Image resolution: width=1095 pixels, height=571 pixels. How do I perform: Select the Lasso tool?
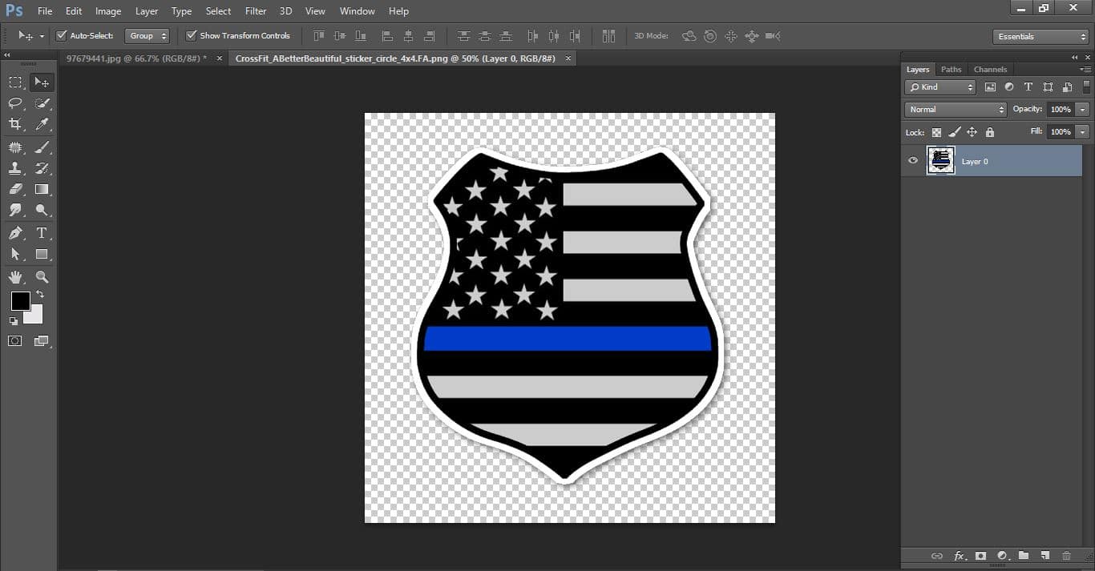pos(15,103)
